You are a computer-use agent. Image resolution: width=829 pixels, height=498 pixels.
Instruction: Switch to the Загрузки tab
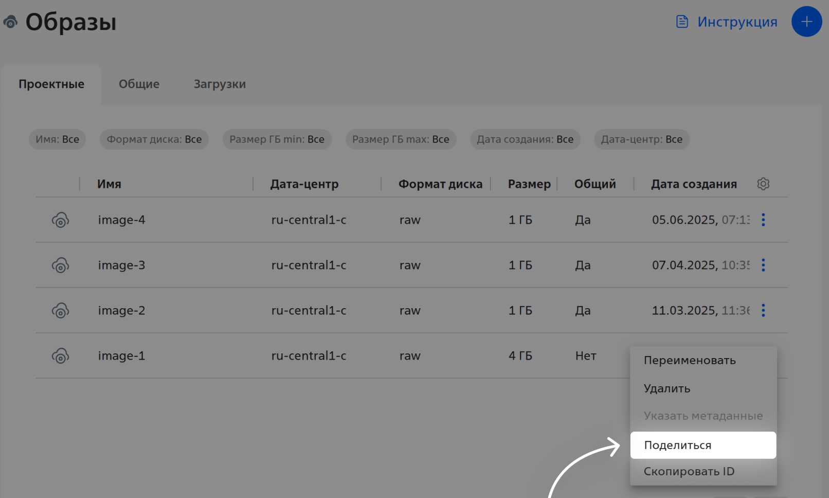tap(220, 84)
